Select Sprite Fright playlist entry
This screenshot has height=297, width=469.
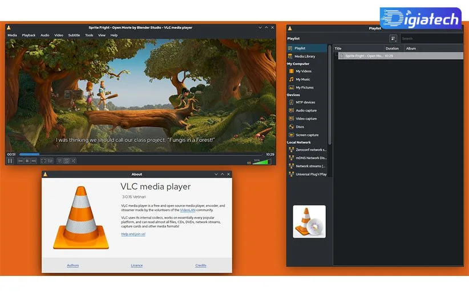point(401,56)
